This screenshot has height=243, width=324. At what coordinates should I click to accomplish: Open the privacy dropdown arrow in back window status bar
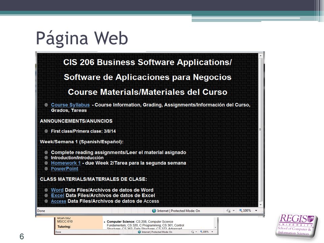[196, 232]
